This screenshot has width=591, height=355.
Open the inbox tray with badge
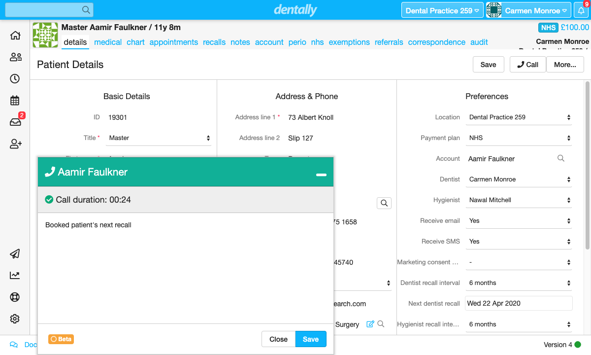15,122
